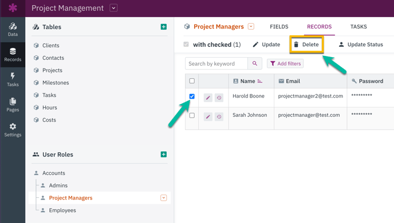The image size is (394, 223).
Task: Open the Tasks section in sidebar
Action: [x=13, y=80]
